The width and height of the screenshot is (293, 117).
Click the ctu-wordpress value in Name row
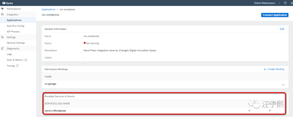click(x=91, y=36)
